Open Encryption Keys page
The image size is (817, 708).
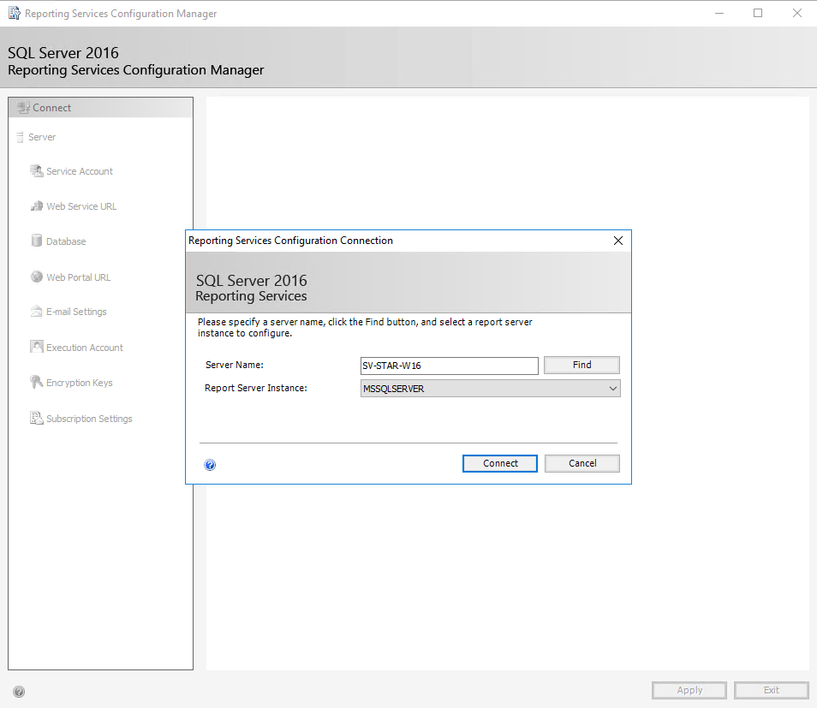tap(79, 383)
